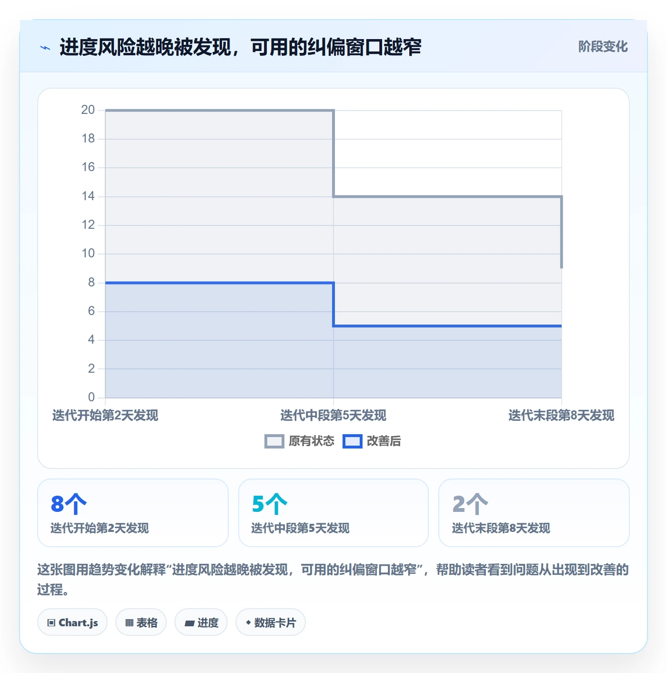Click the y-axis value 8
The height and width of the screenshot is (673, 667).
point(91,283)
